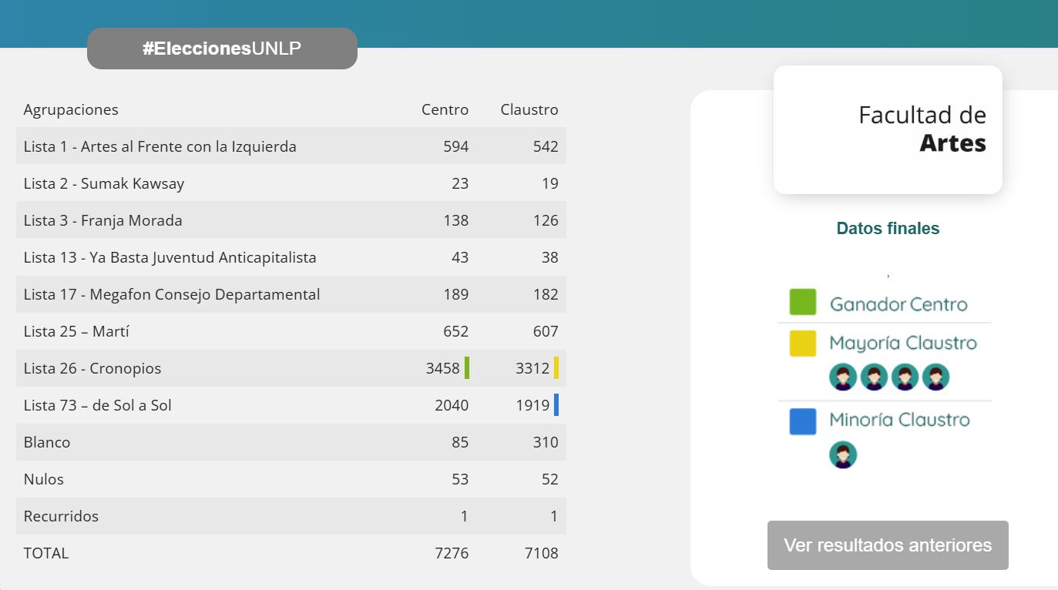Click the fourth avatar under Mayoría Claustro
The image size is (1058, 590).
935,377
